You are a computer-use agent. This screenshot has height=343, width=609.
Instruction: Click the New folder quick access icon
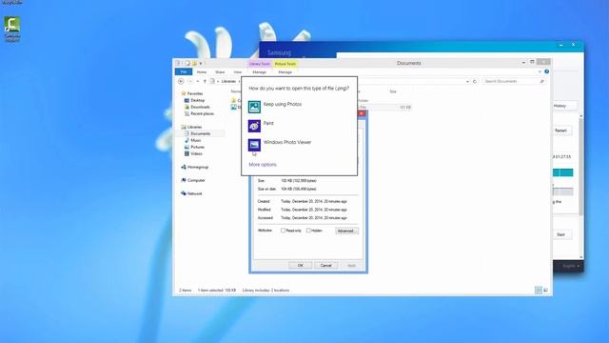pos(194,63)
